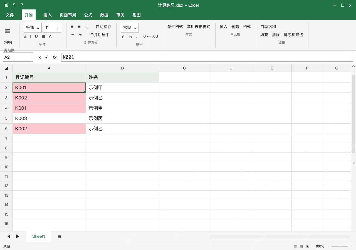The width and height of the screenshot is (356, 250).
Task: Switch to Normal view in status bar
Action: (x=295, y=246)
